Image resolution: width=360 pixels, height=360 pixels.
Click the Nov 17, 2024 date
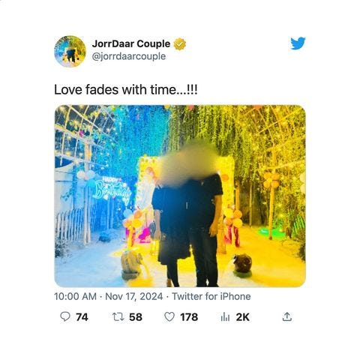134,296
